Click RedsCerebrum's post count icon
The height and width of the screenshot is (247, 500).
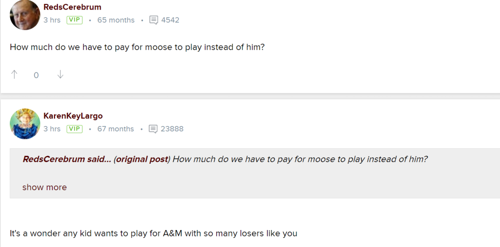154,20
